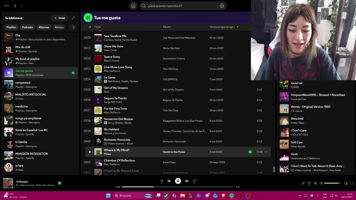Open the Pixies artist link
The width and height of the screenshot is (356, 200).
click(107, 154)
